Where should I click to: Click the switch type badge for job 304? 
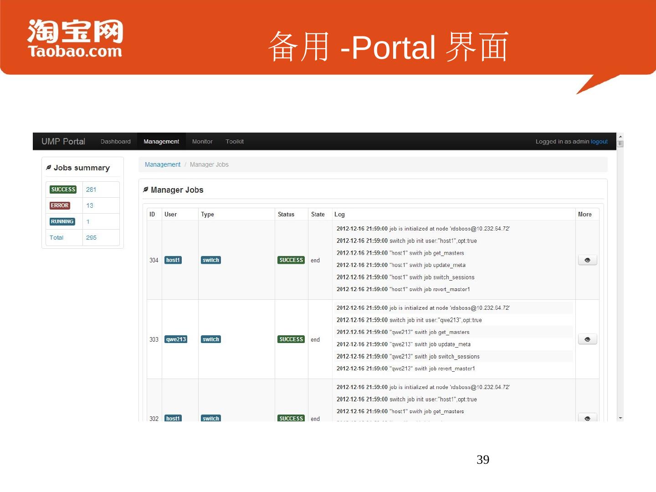pos(210,260)
